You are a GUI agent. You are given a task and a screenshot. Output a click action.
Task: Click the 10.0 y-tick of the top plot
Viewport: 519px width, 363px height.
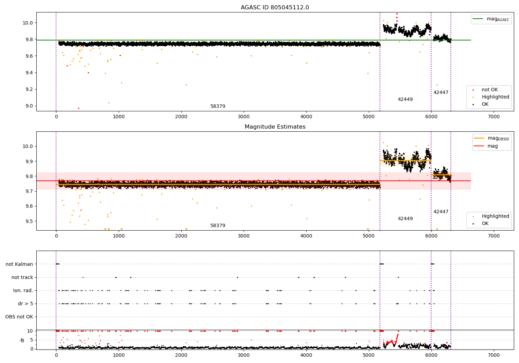point(28,23)
